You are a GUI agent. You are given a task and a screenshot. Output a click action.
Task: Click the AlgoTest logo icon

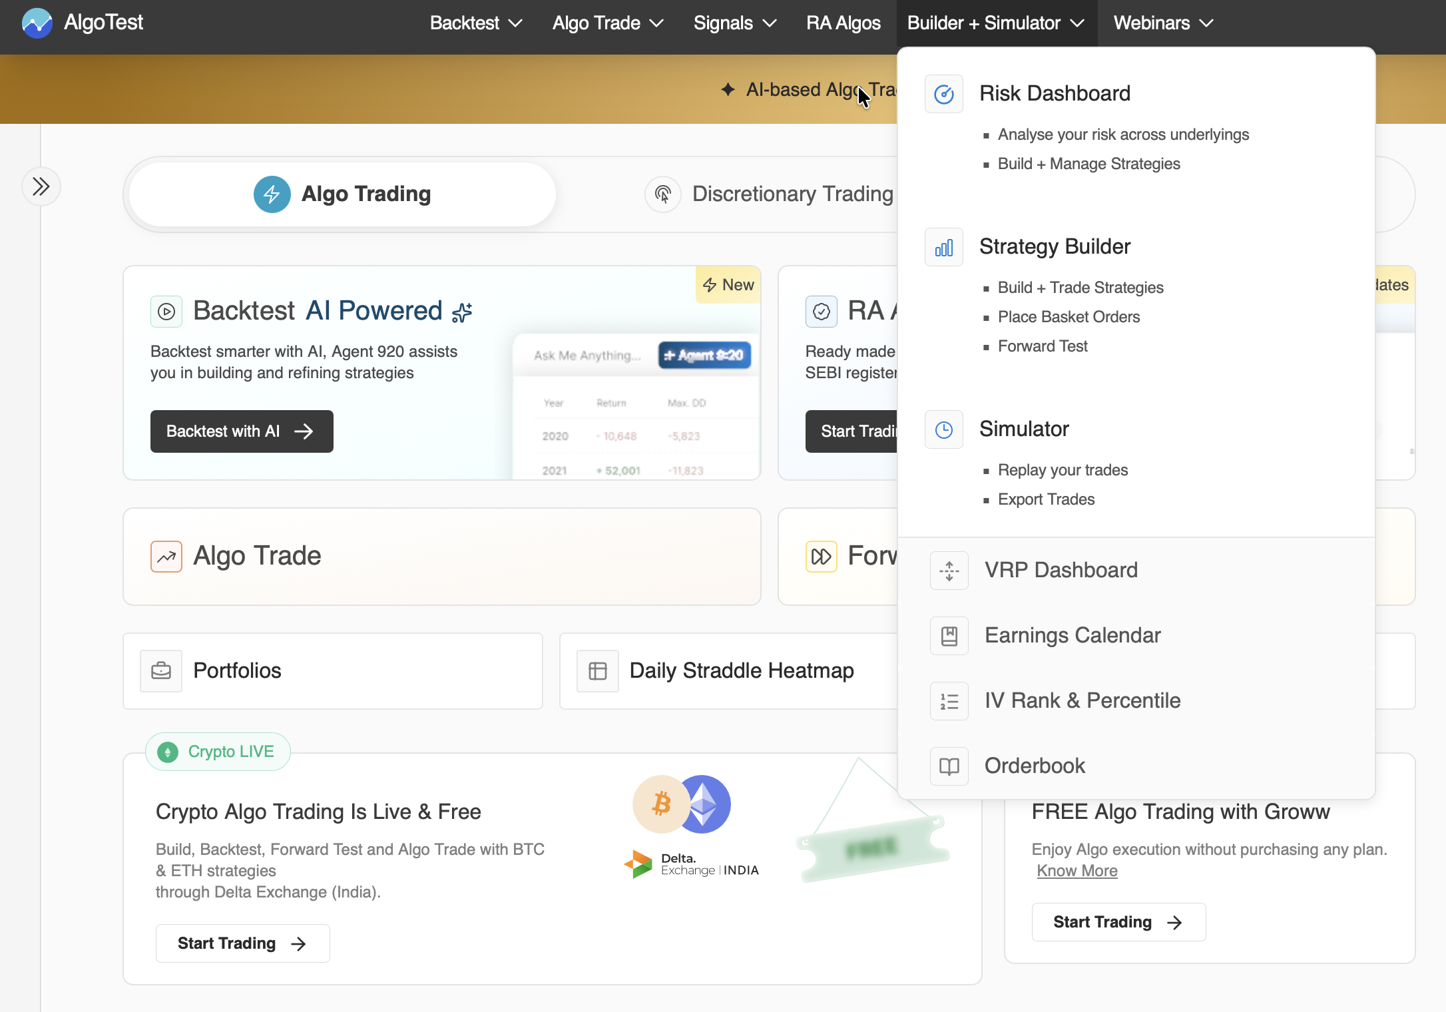(37, 23)
